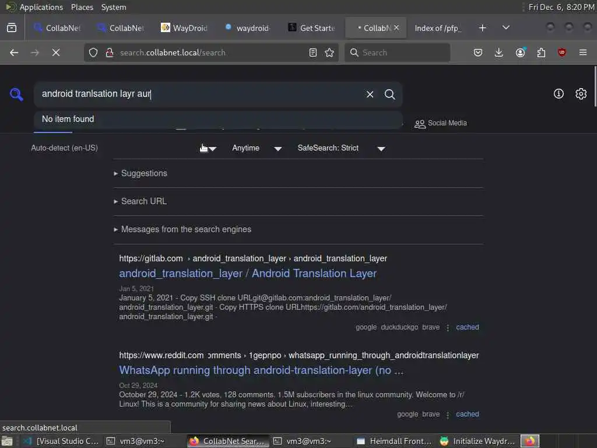Open SafeSearch: Strict dropdown
The height and width of the screenshot is (448, 597).
click(342, 148)
